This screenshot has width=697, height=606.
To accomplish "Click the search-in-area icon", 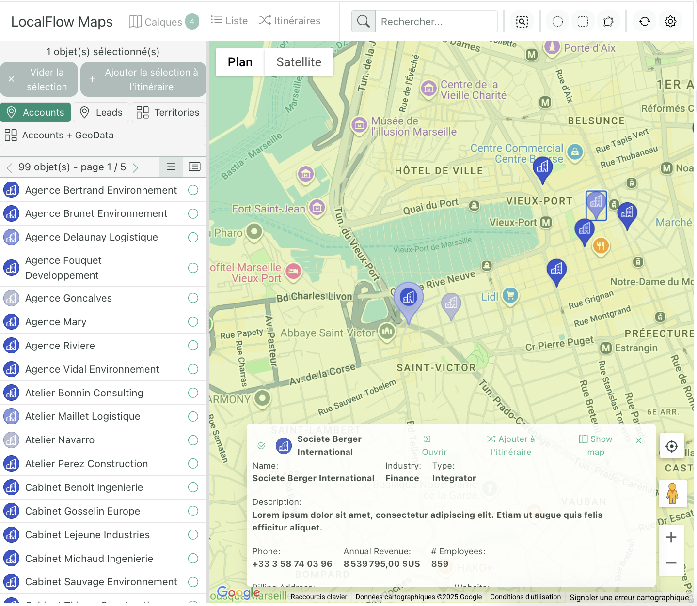I will coord(522,22).
